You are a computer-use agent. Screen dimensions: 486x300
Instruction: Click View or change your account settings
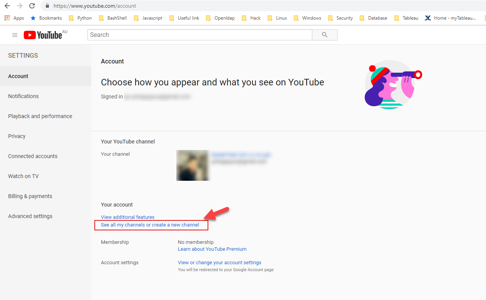[x=220, y=263]
